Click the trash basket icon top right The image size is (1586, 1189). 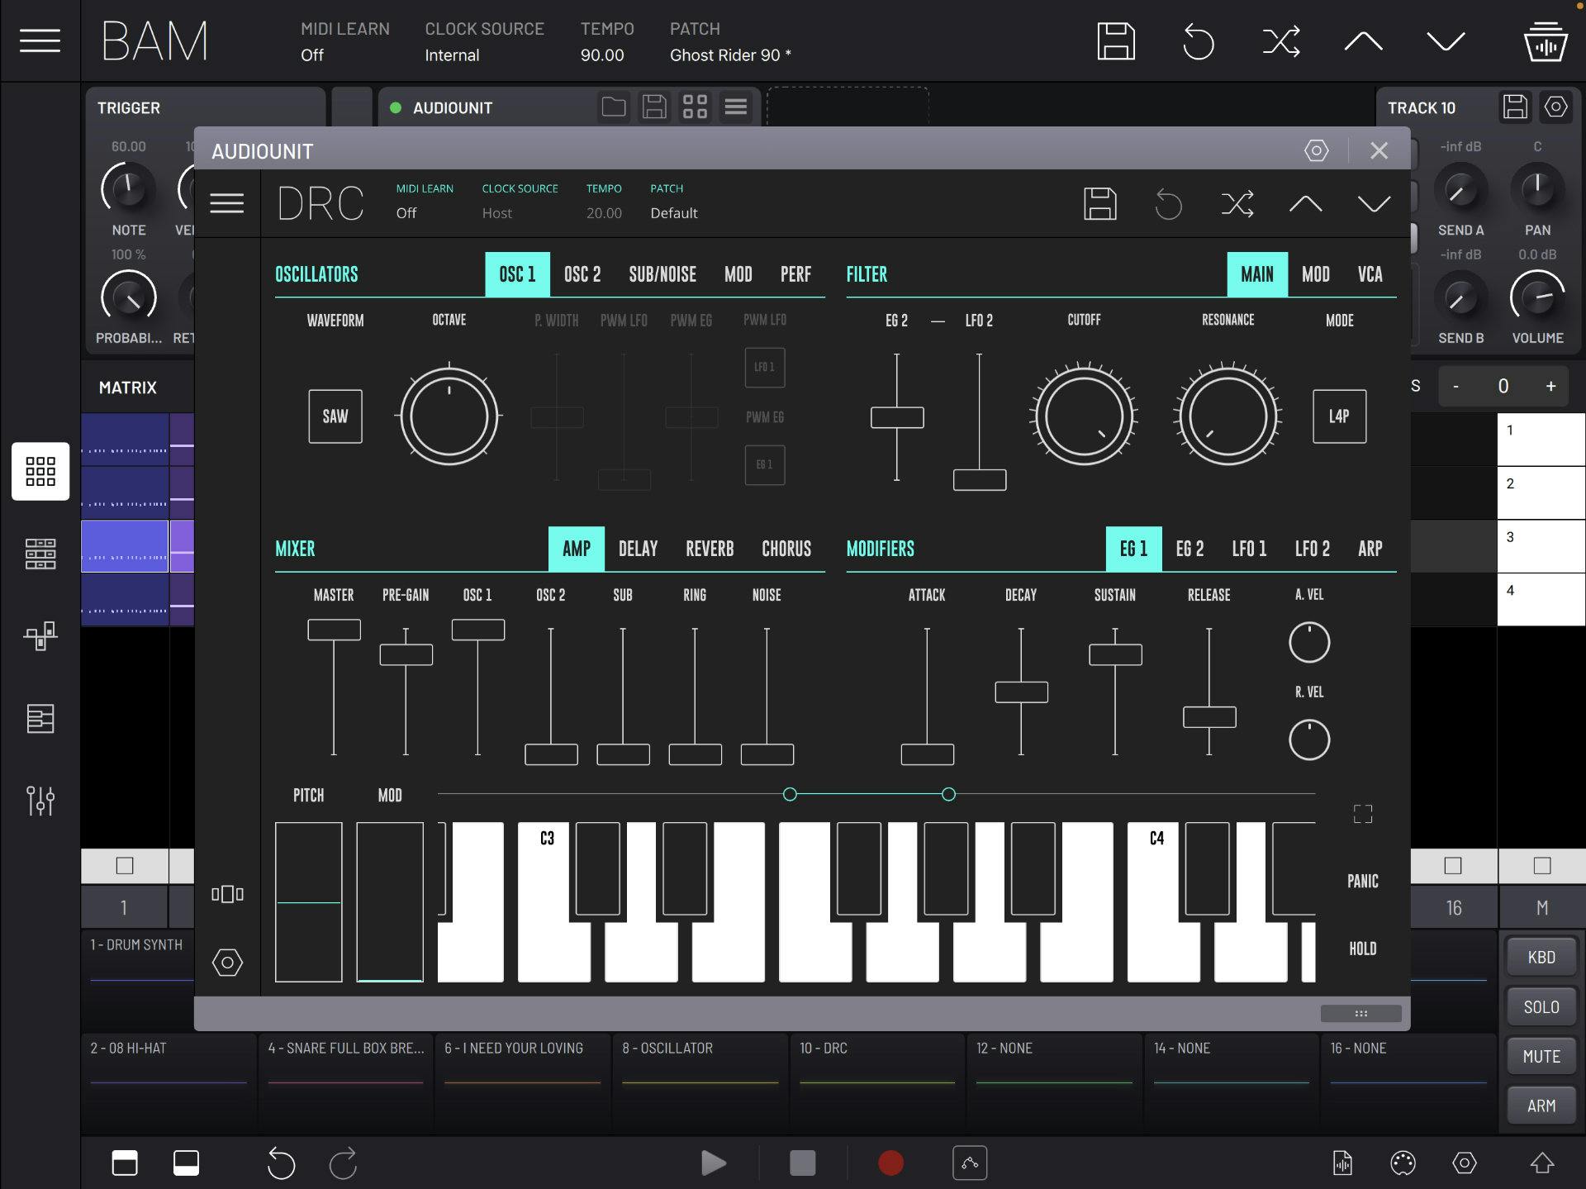point(1546,40)
